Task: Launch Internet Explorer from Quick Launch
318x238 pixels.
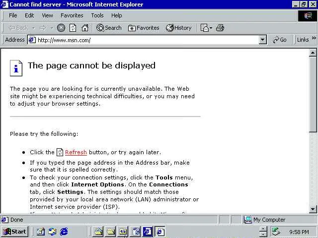Action: 64,232
